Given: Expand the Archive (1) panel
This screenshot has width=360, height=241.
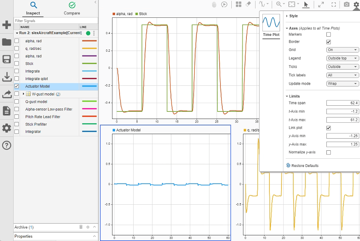Looking at the screenshot, I should click(94, 227).
